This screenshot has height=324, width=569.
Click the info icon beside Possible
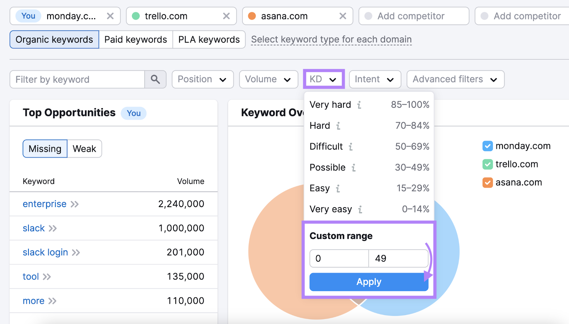coord(354,168)
